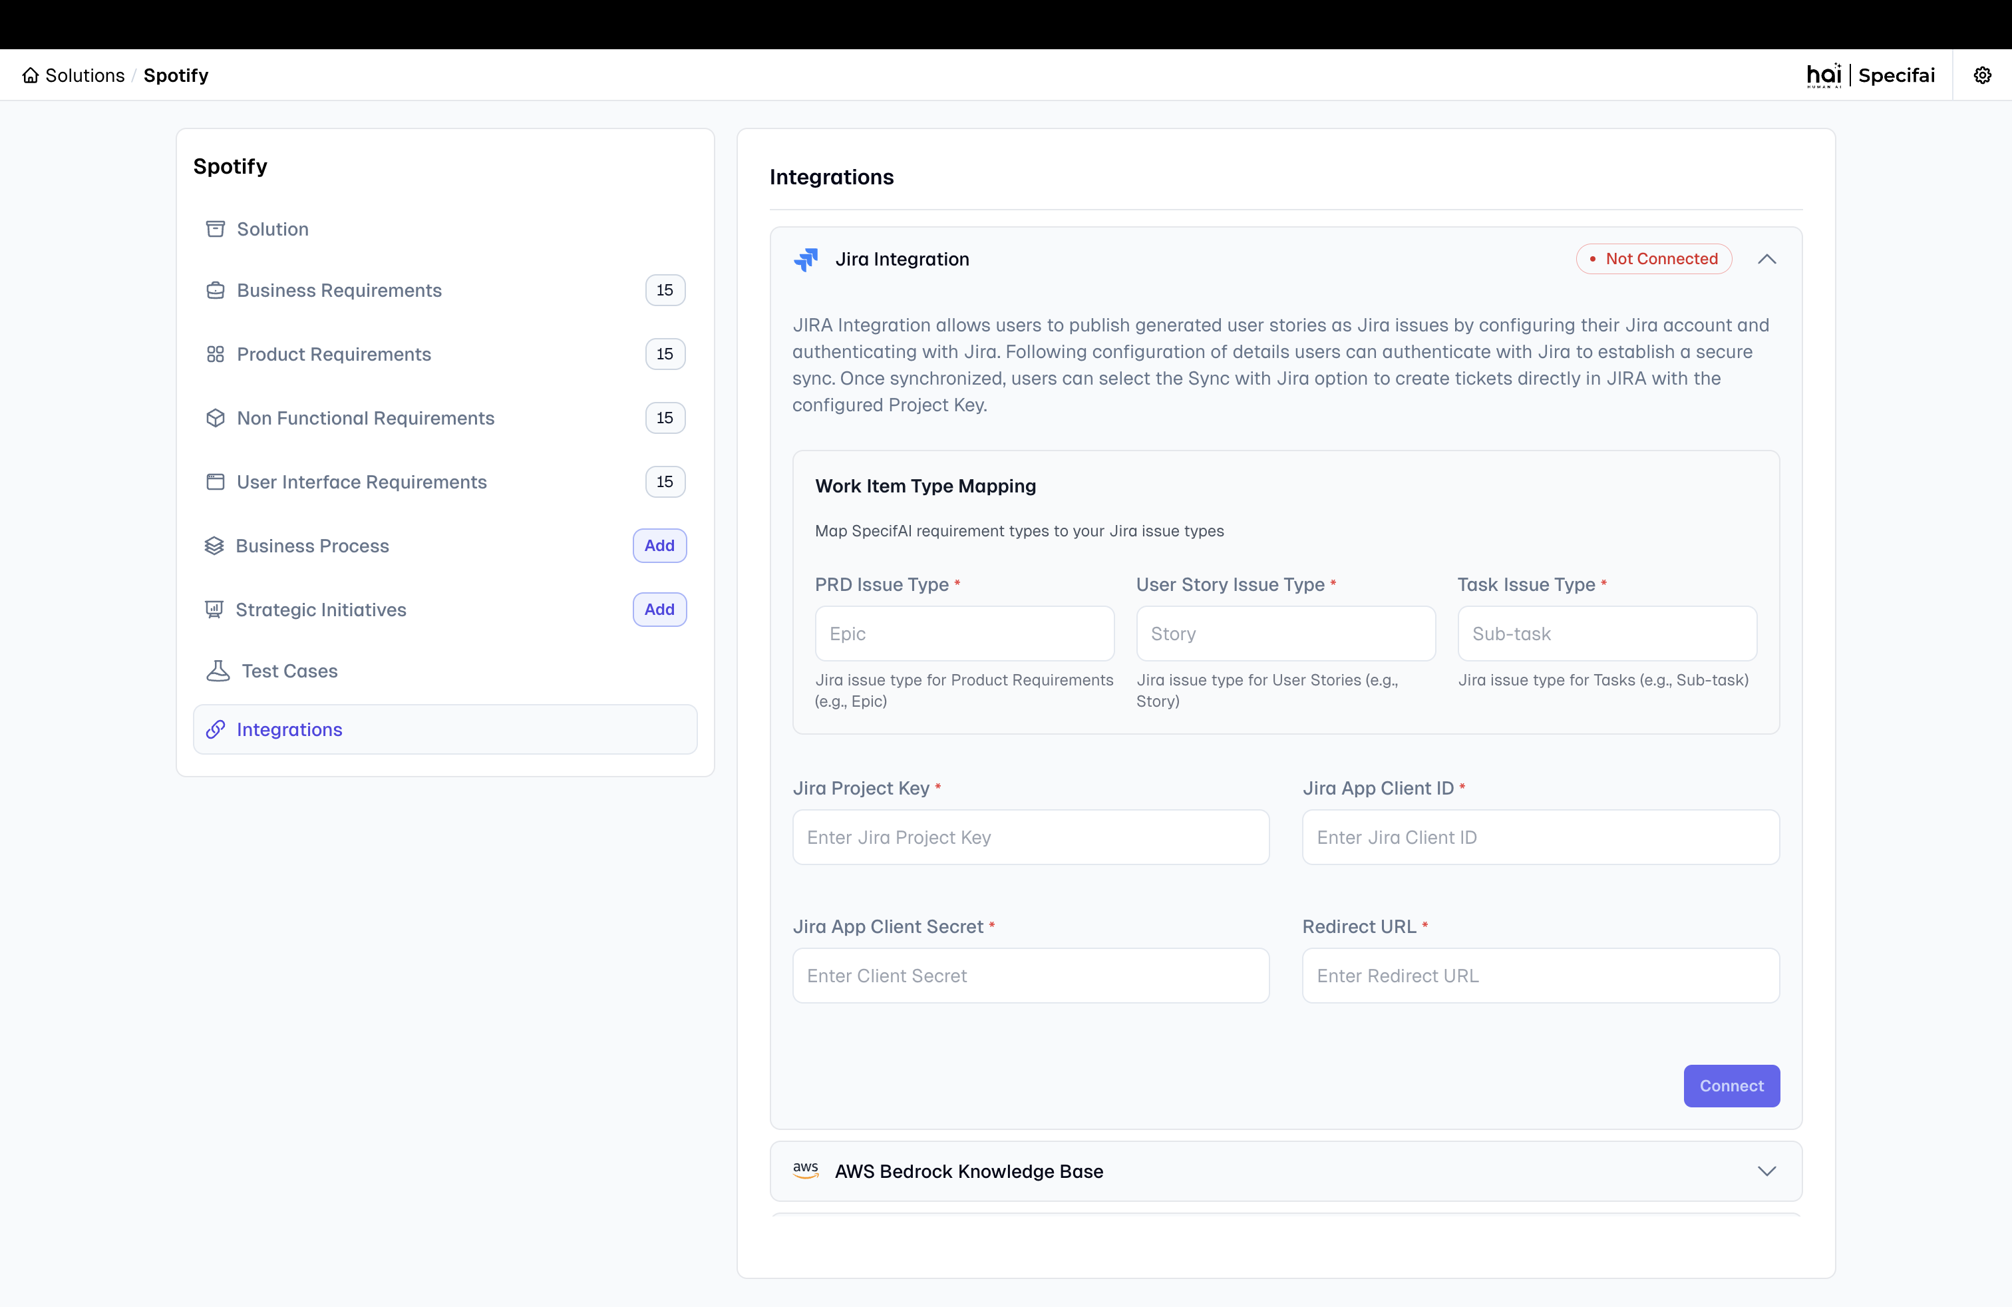Select Non Functional Requirements
Image resolution: width=2012 pixels, height=1307 pixels.
446,418
